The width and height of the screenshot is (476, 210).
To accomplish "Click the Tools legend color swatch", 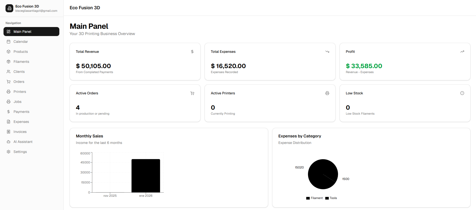I will (x=327, y=198).
